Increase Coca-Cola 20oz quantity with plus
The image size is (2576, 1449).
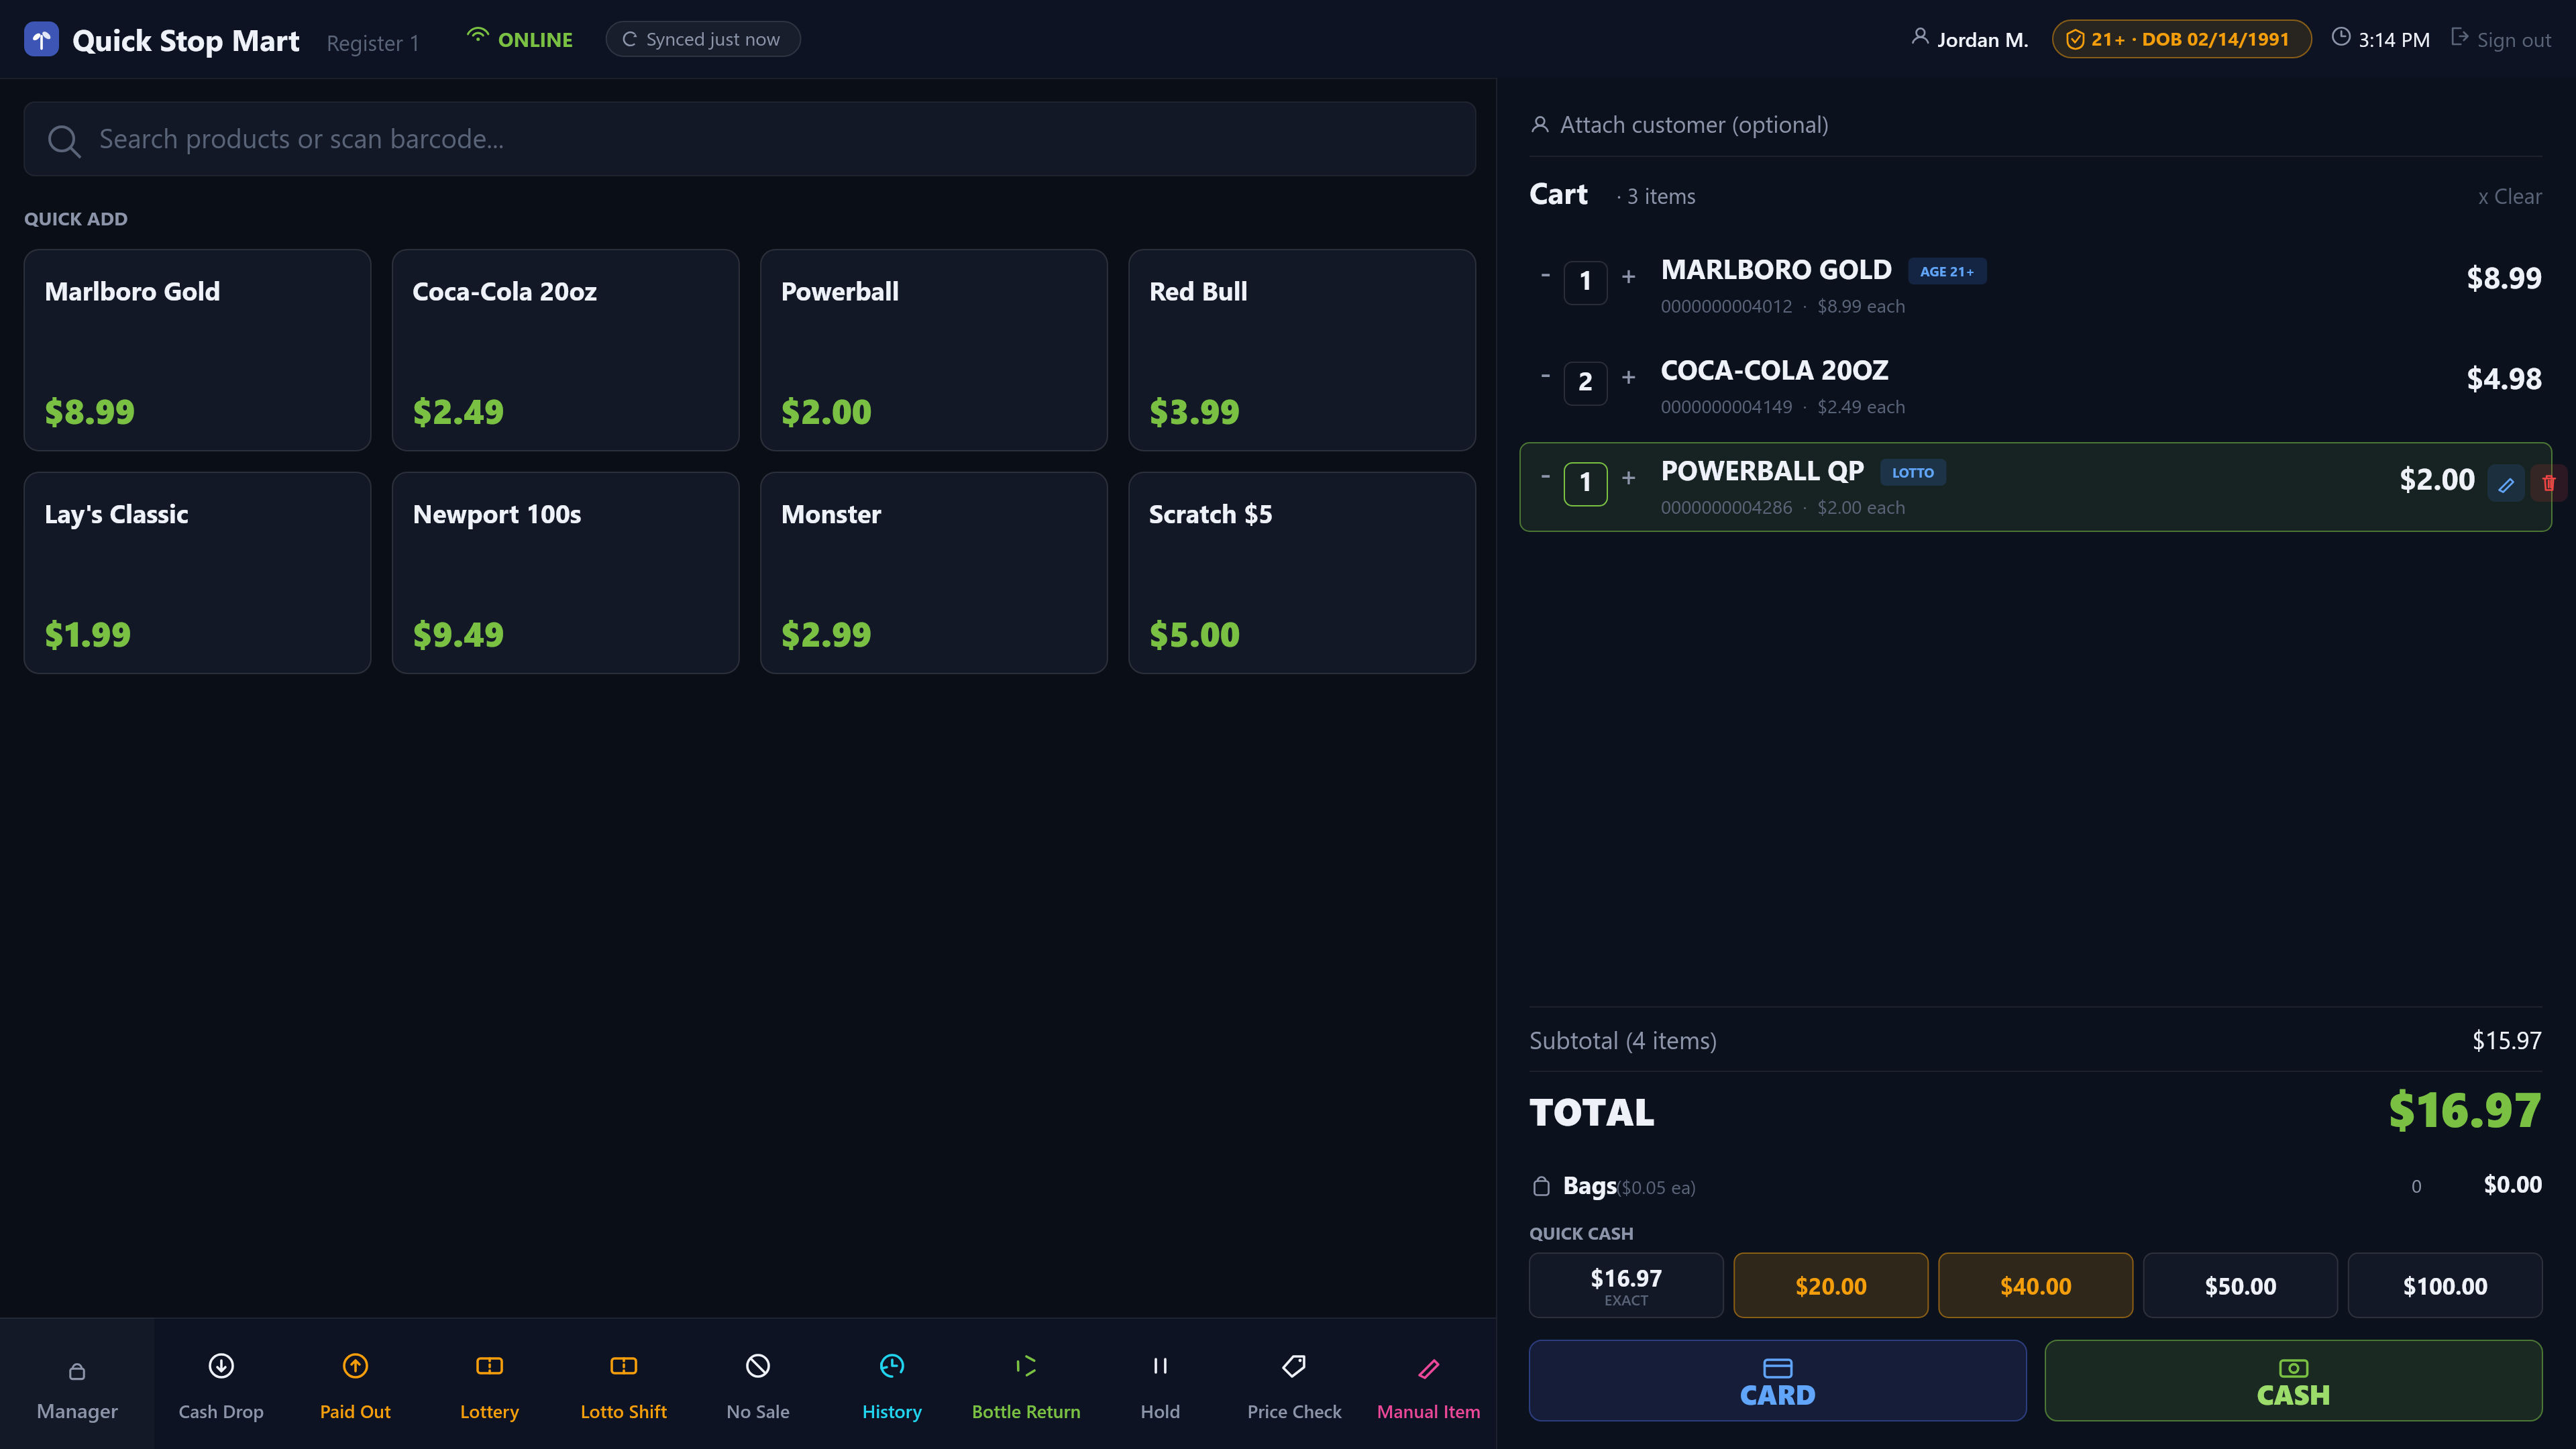(1628, 377)
